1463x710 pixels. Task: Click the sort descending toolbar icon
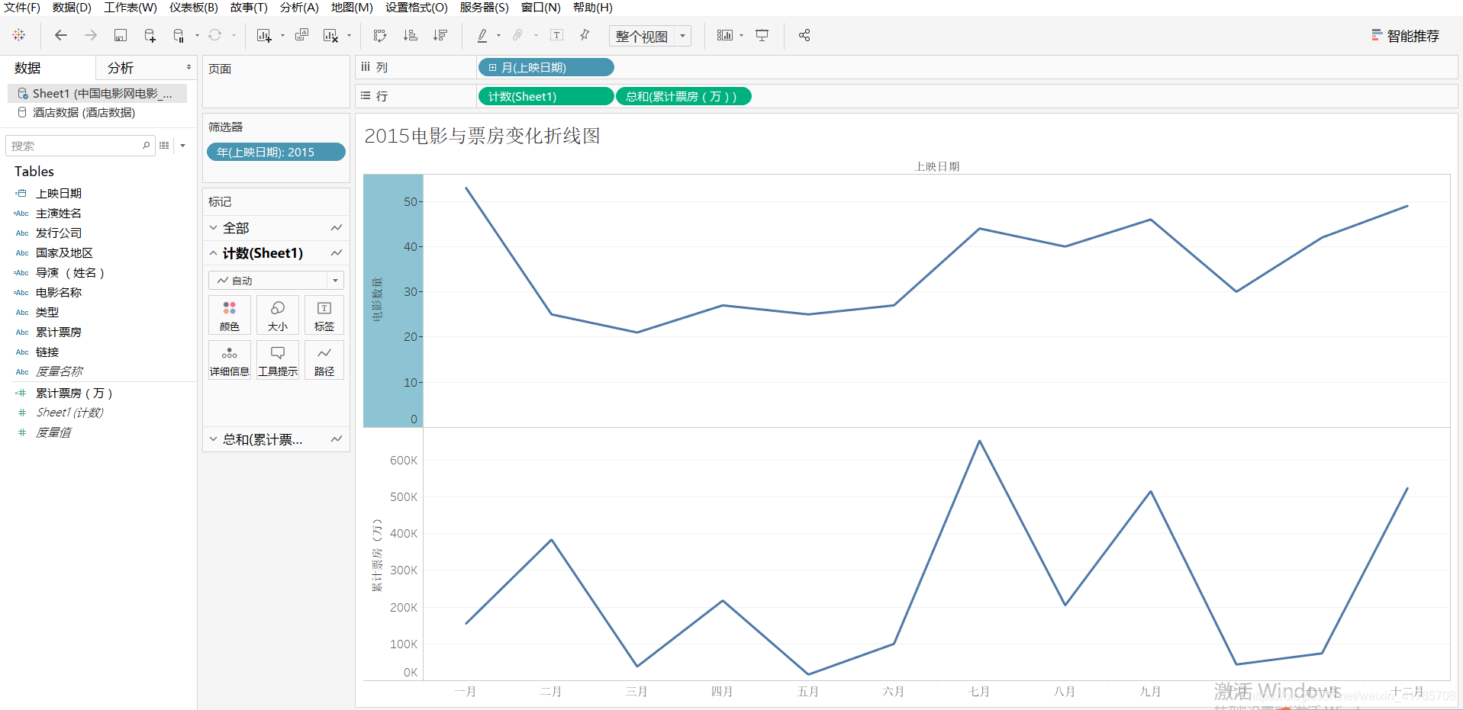pos(440,35)
